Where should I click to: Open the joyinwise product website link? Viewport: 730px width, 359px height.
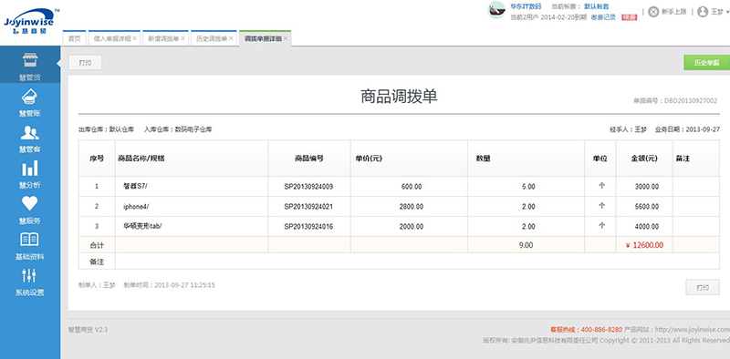click(693, 329)
